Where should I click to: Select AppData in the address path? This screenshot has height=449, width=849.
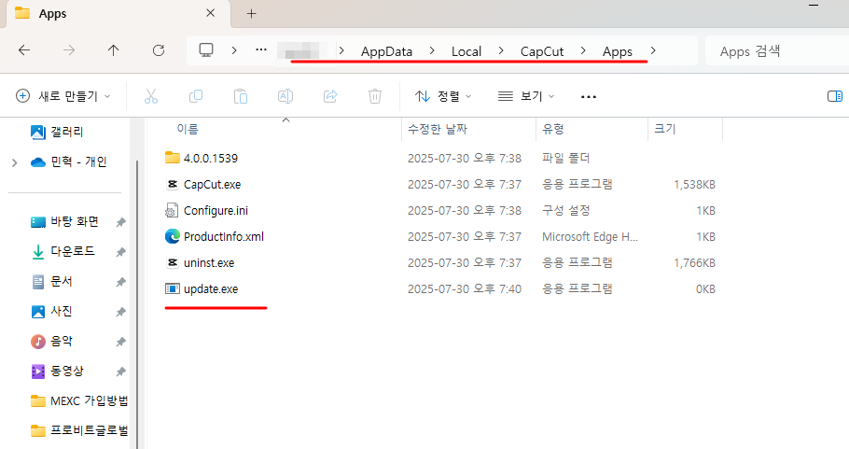coord(386,51)
